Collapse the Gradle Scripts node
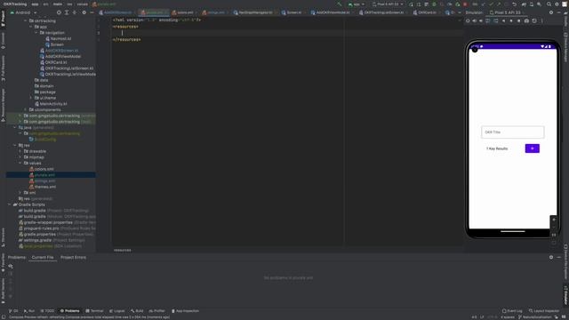This screenshot has width=569, height=320. point(10,204)
